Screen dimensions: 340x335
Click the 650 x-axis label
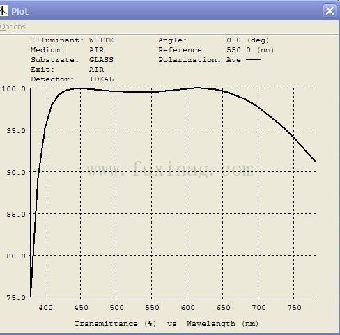[223, 308]
